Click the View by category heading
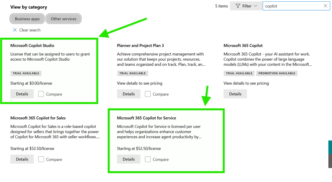This screenshot has width=332, height=182. pos(29,7)
